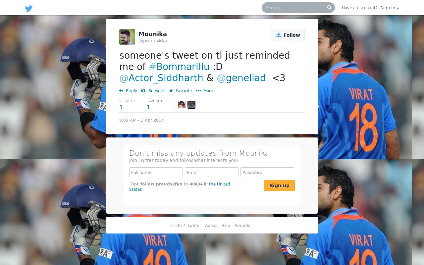The width and height of the screenshot is (424, 265).
Task: Click the Reply arrow icon
Action: point(121,91)
